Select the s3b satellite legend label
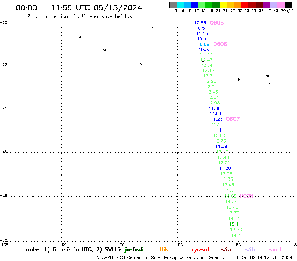This screenshot has width=297, height=261. [x=250, y=249]
